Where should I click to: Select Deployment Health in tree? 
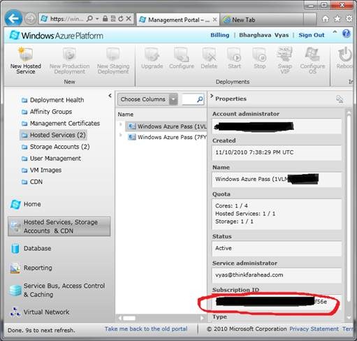(53, 100)
